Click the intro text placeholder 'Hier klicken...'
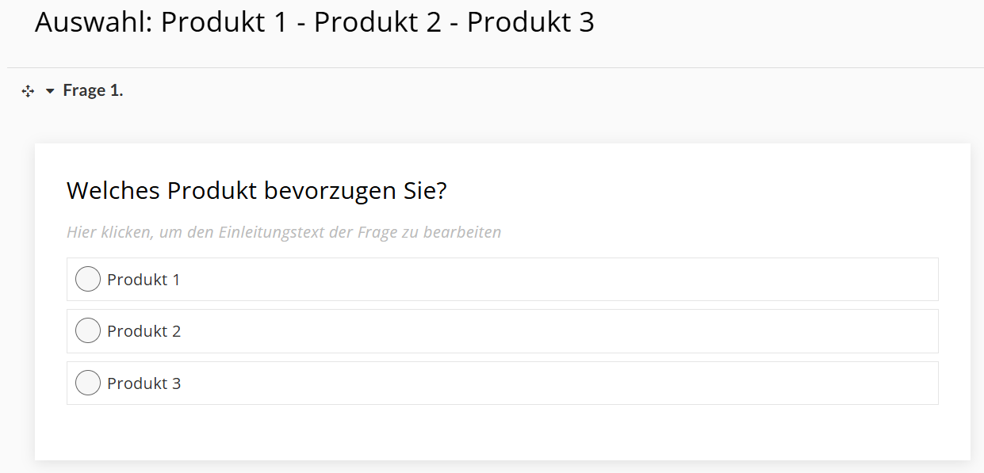 pyautogui.click(x=284, y=232)
